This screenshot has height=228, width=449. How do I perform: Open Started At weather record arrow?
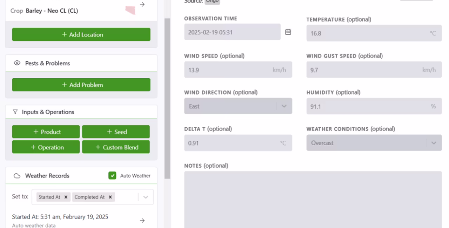(142, 221)
